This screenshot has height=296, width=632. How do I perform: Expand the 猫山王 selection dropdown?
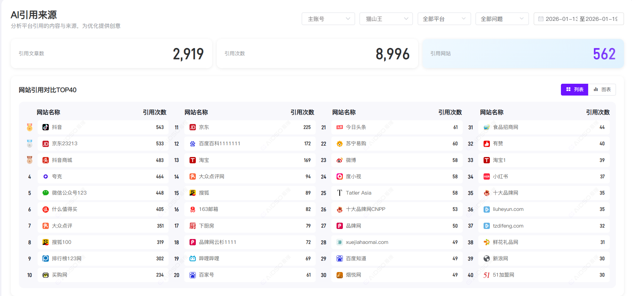tap(386, 19)
